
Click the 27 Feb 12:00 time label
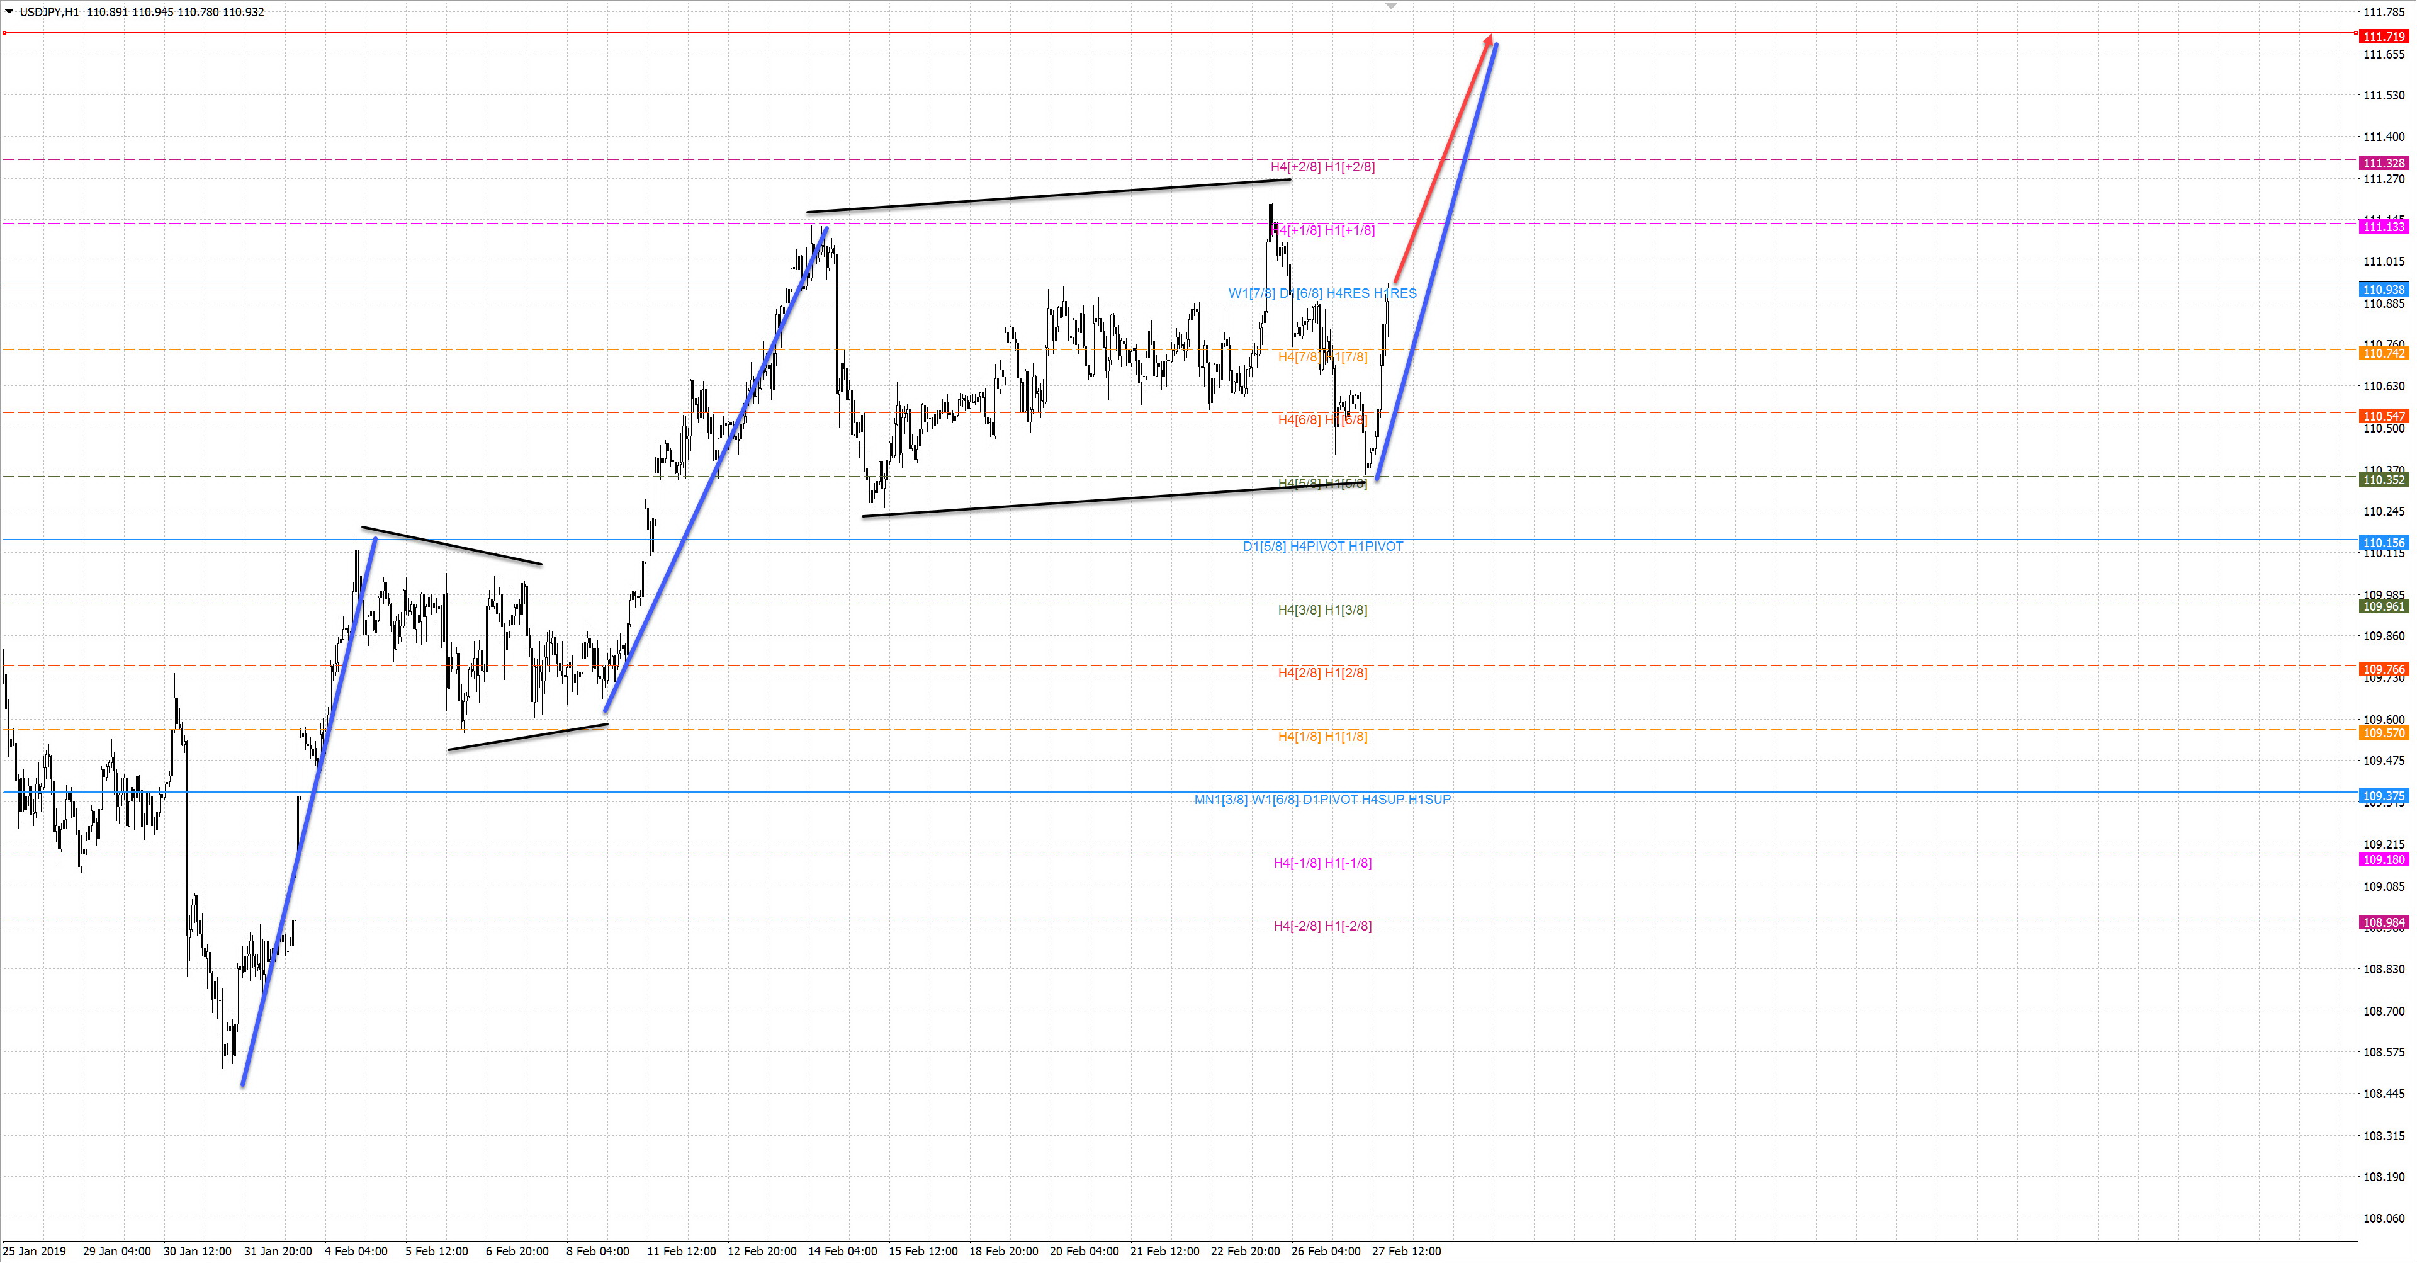(1406, 1251)
